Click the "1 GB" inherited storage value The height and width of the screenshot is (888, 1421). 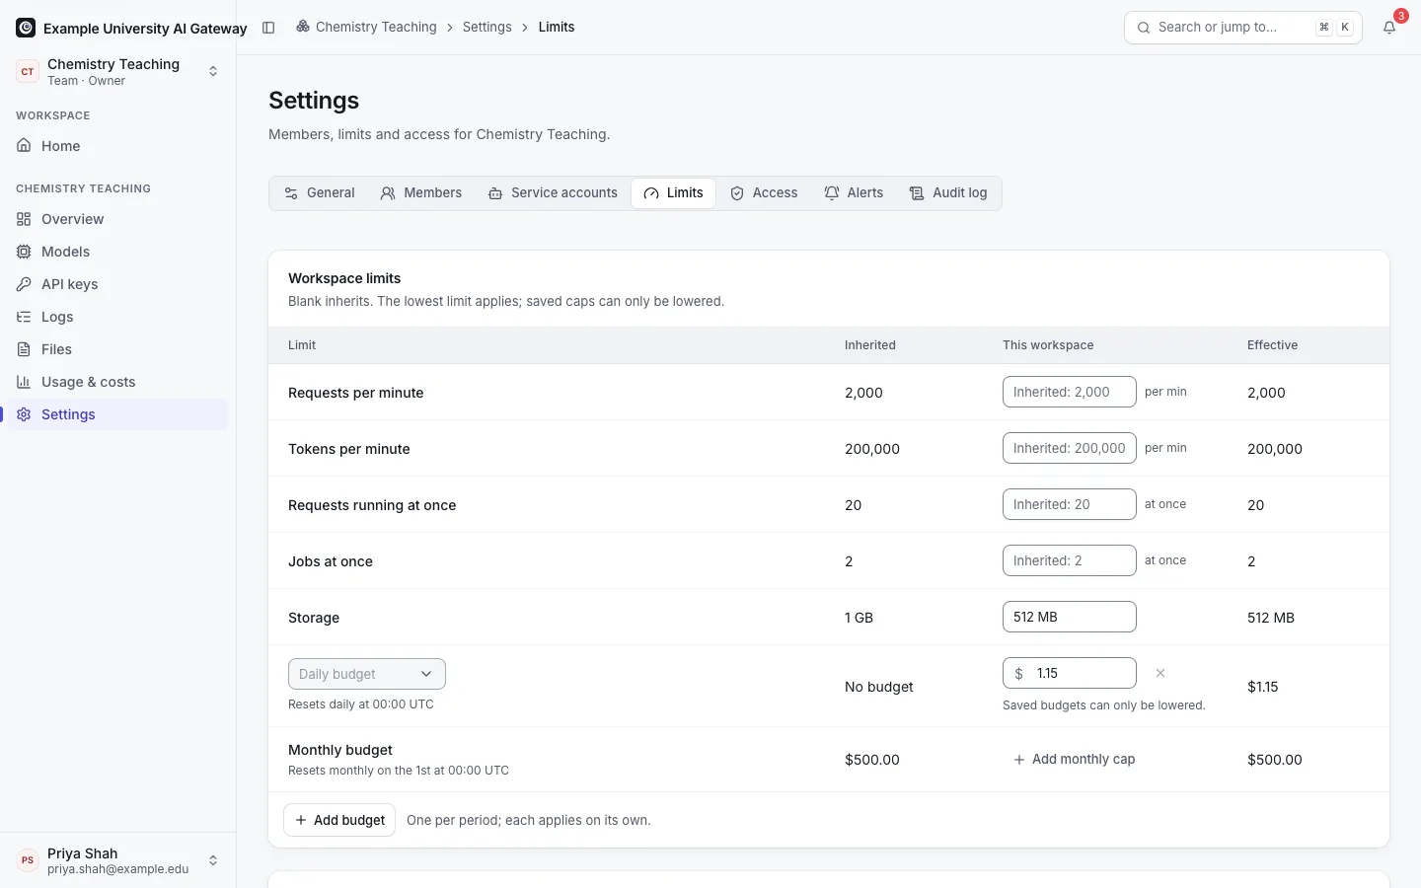[x=860, y=618]
